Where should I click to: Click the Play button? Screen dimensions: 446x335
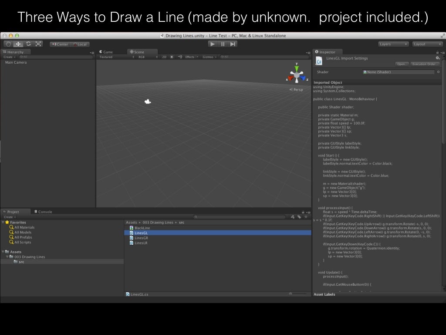pyautogui.click(x=212, y=44)
